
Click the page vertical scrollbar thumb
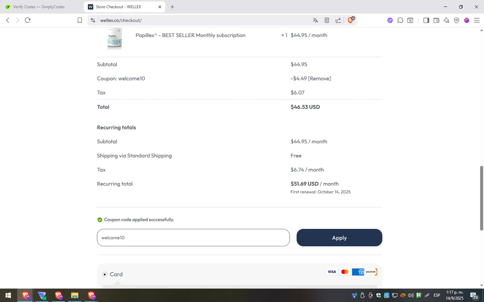[481, 198]
